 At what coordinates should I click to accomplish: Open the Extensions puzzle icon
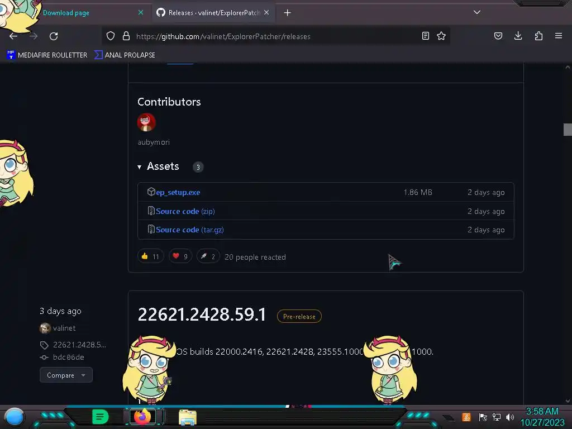[x=538, y=36]
